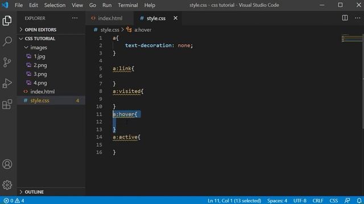Expand the Outline section
364x204 pixels.
tap(21, 192)
